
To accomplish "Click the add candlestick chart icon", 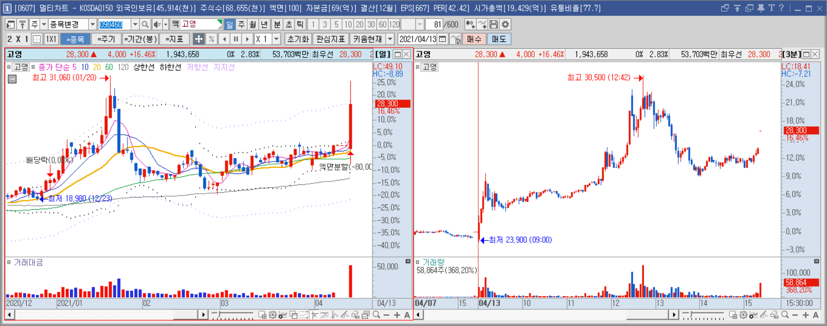I will 470,24.
